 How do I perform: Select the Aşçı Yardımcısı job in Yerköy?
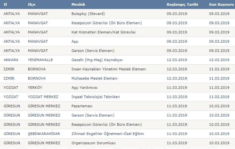[x=84, y=88]
